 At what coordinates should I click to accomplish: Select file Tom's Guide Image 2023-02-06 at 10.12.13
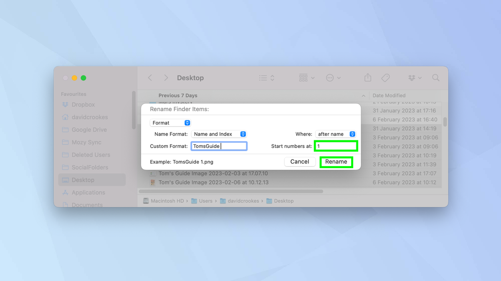213,182
